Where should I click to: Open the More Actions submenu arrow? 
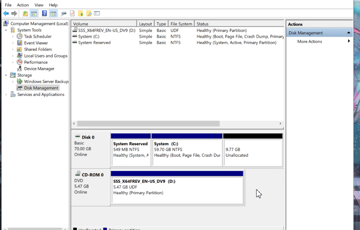(x=349, y=41)
